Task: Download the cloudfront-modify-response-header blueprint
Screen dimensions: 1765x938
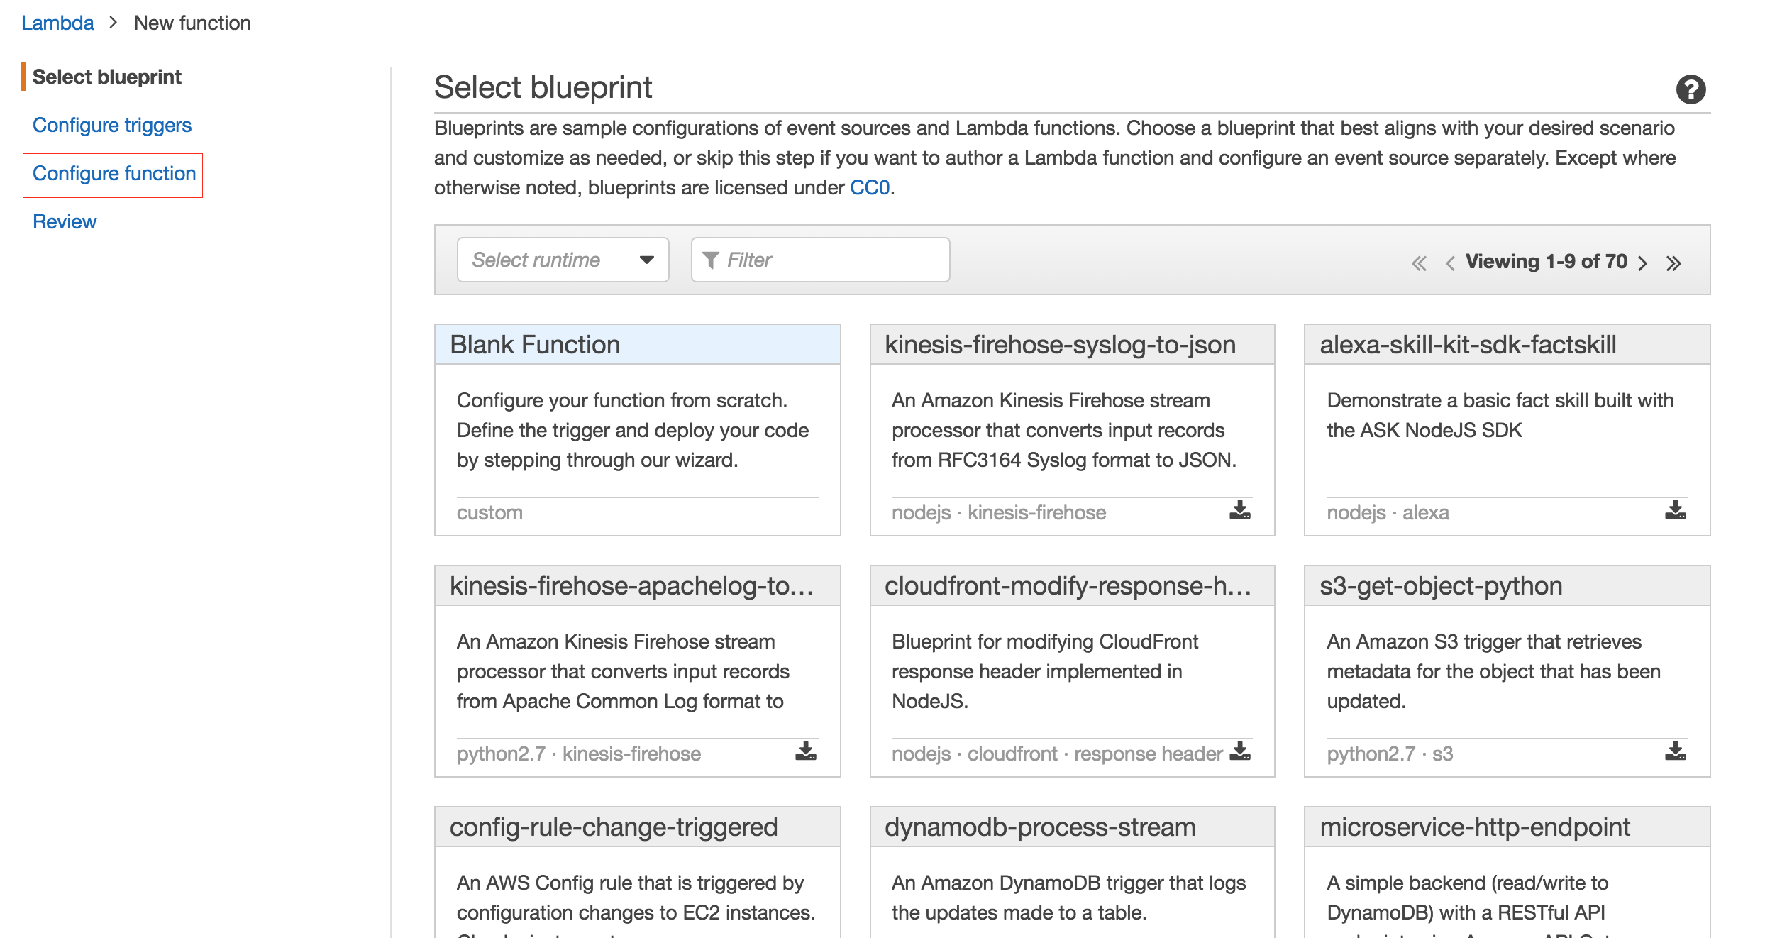Action: coord(1240,751)
